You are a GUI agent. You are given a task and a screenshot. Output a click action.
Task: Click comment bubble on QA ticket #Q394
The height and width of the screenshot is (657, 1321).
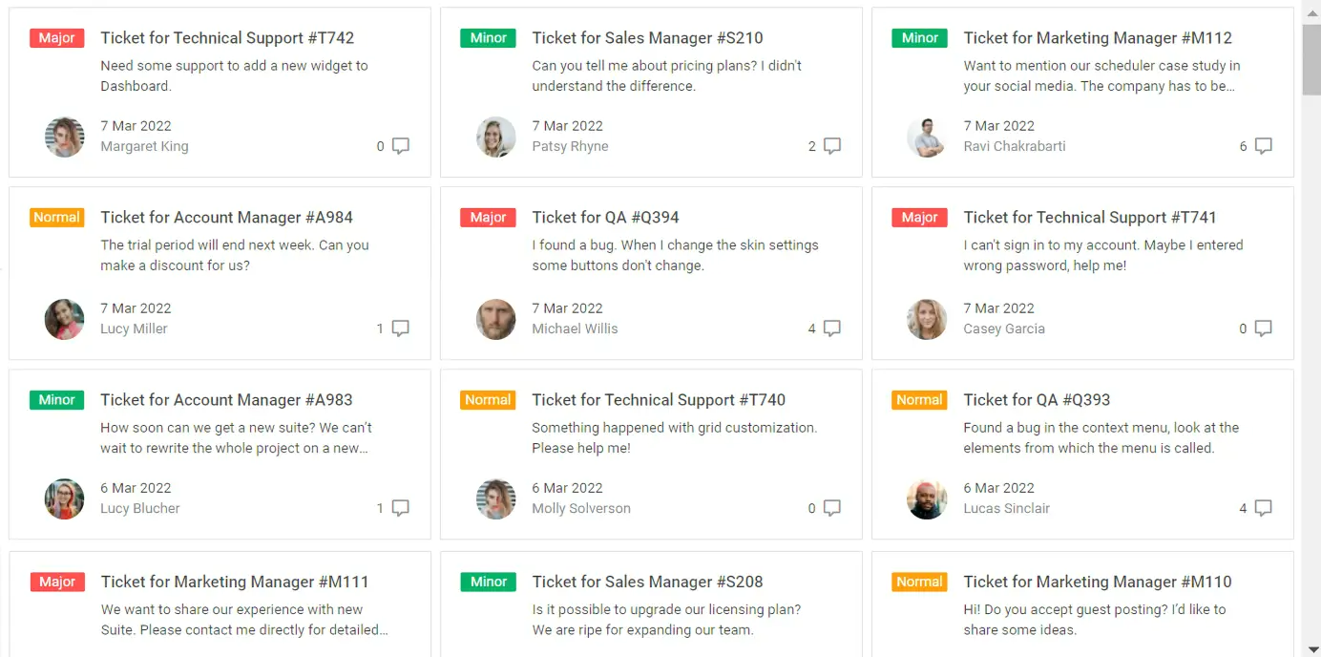point(832,328)
